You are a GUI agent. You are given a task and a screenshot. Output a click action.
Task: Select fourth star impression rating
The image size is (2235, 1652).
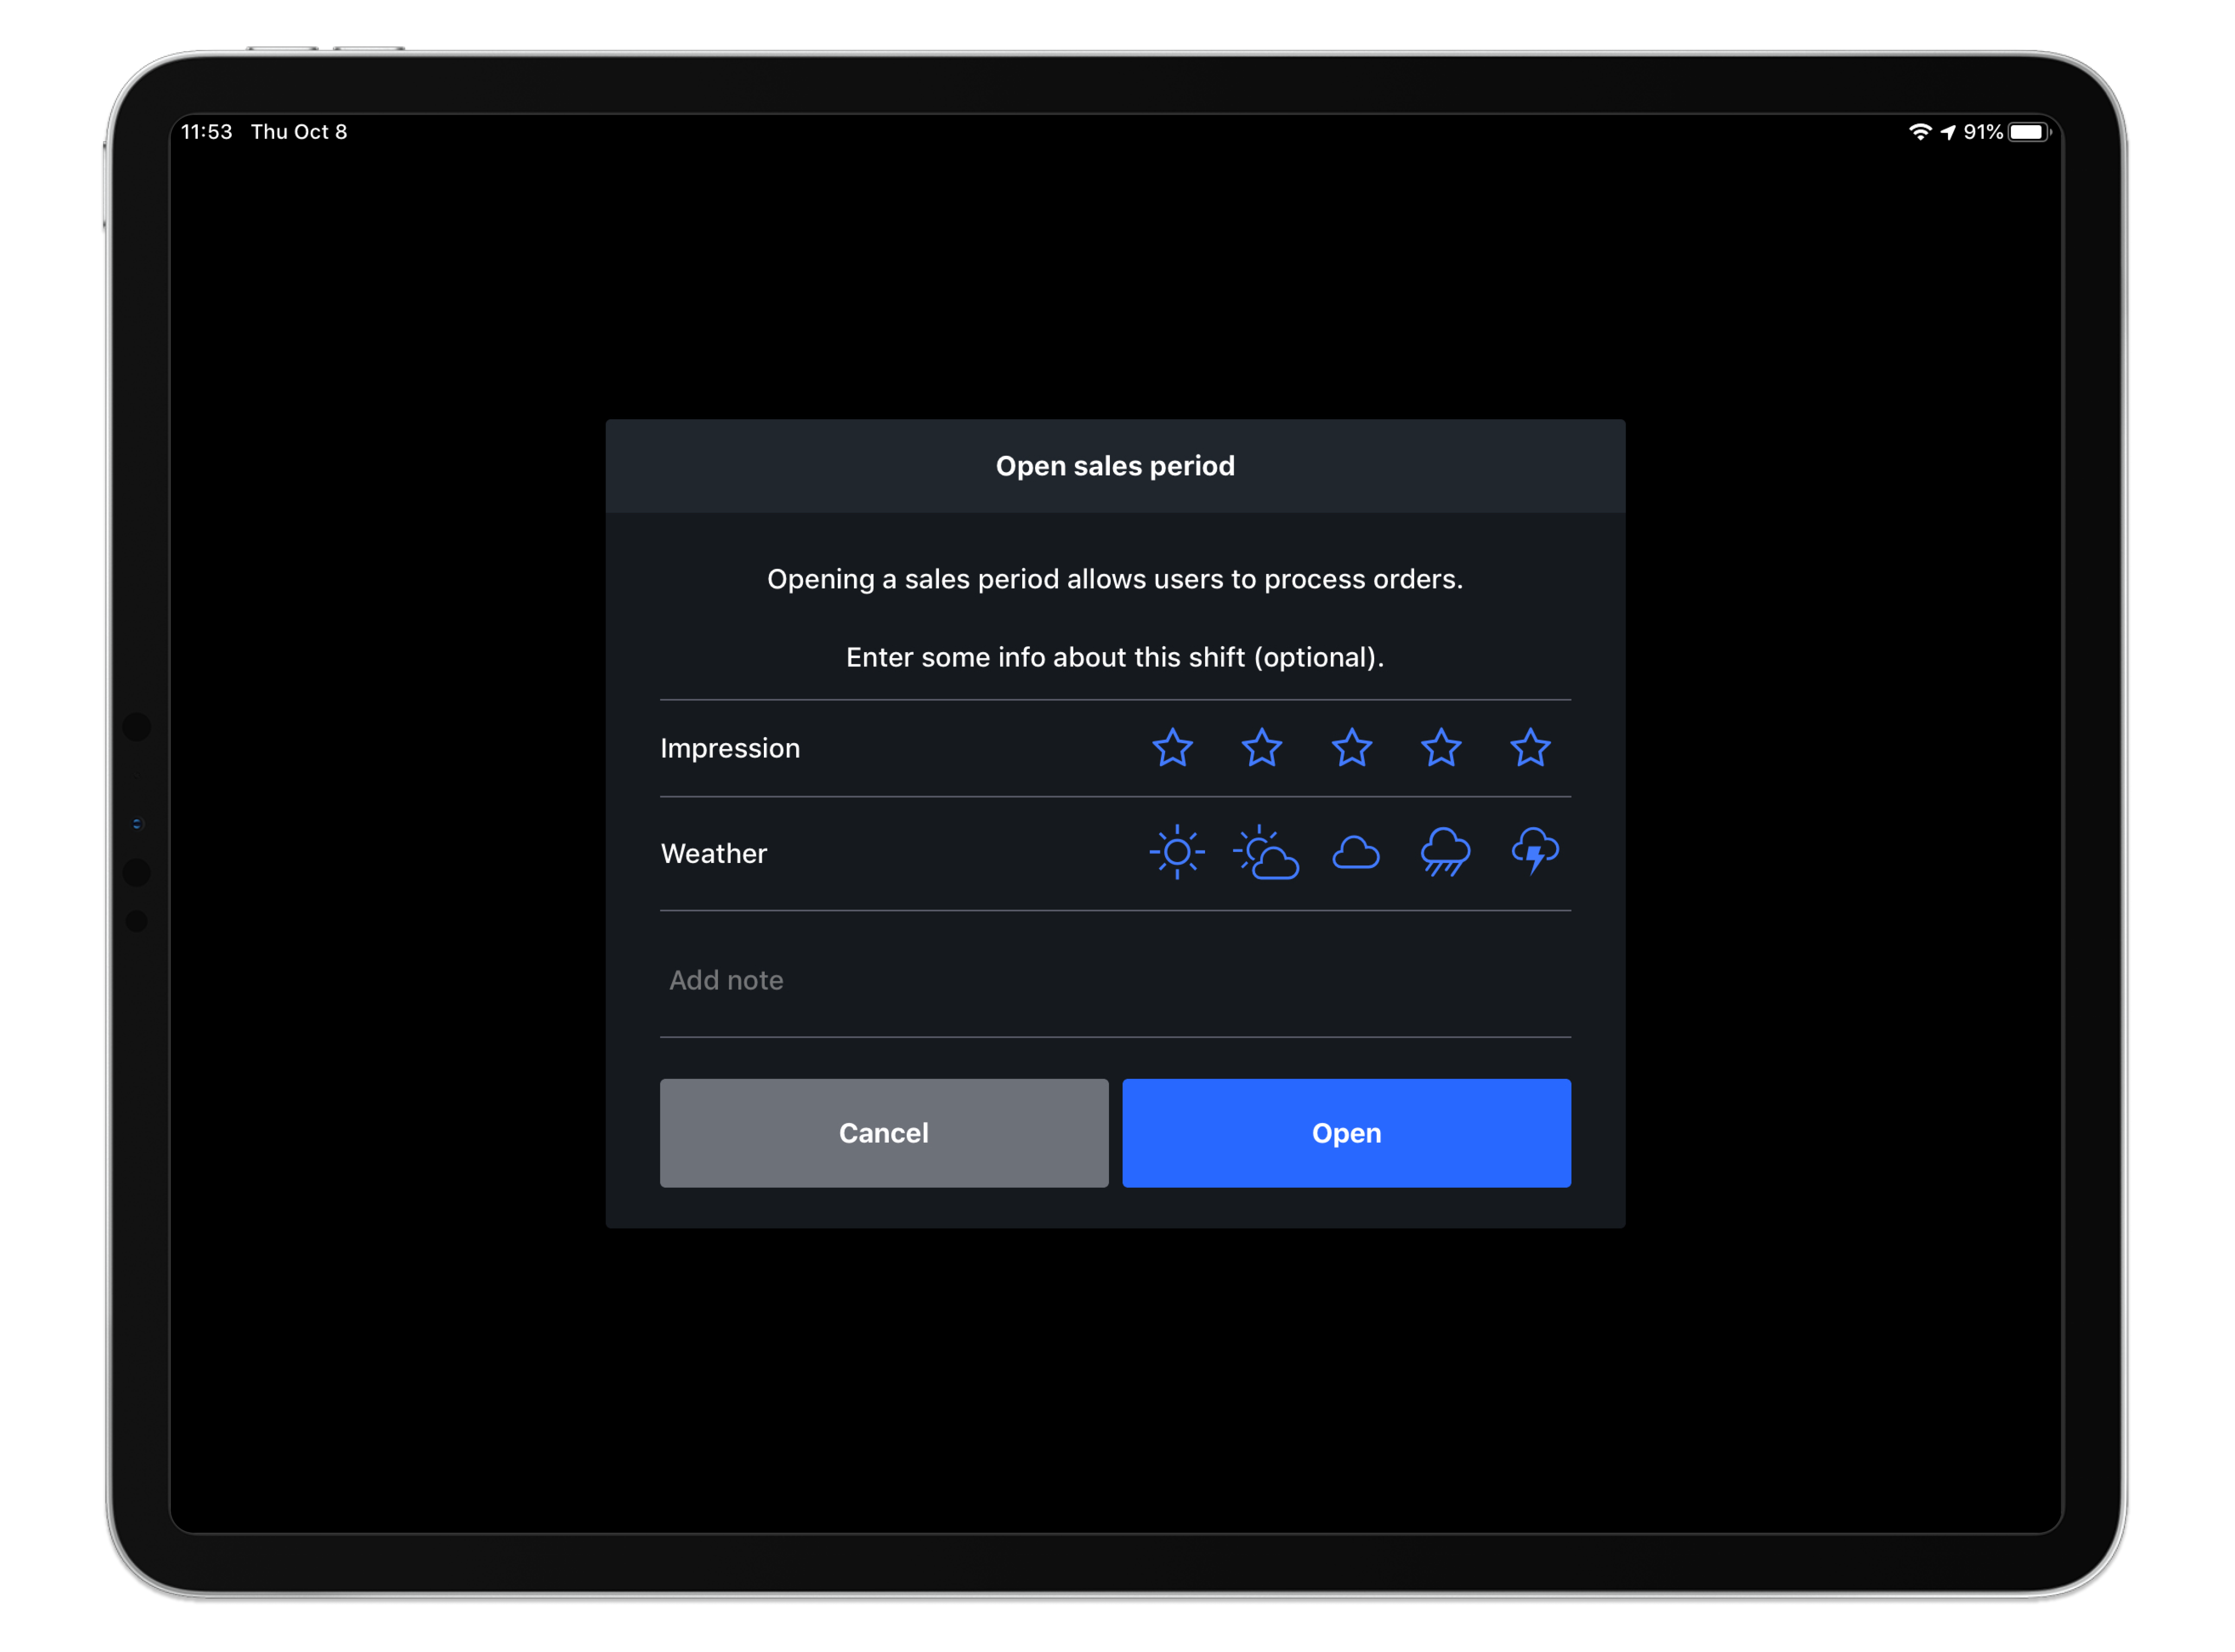point(1442,748)
